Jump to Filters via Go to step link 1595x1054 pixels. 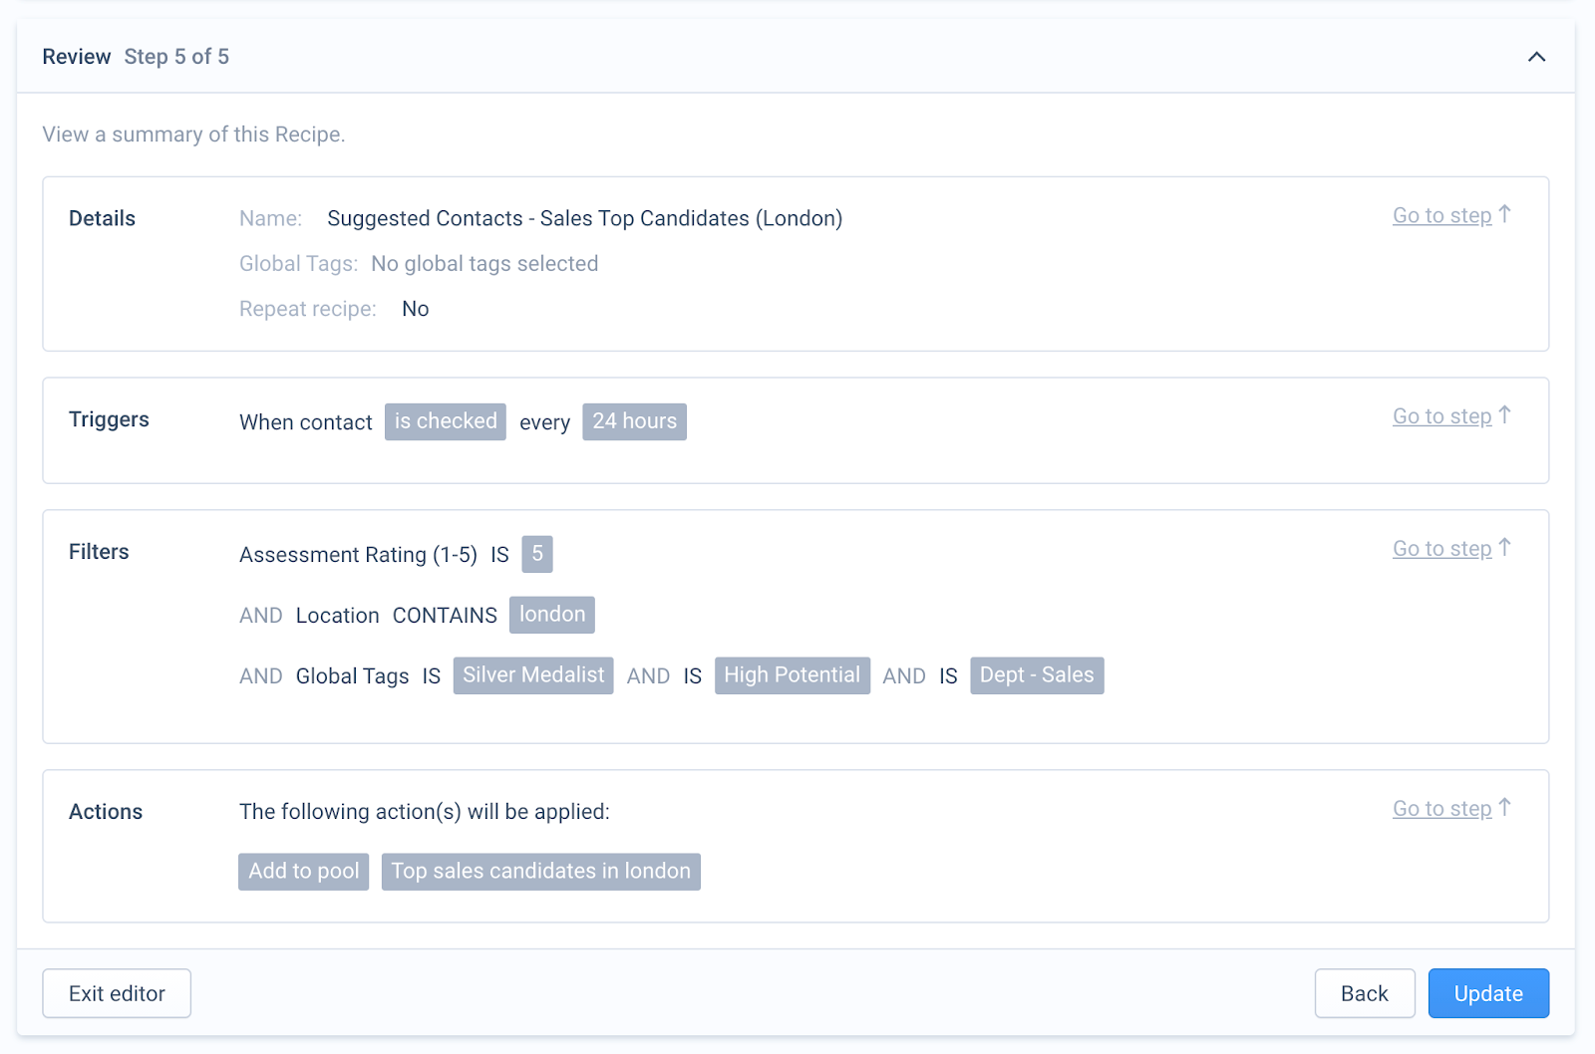click(x=1441, y=549)
